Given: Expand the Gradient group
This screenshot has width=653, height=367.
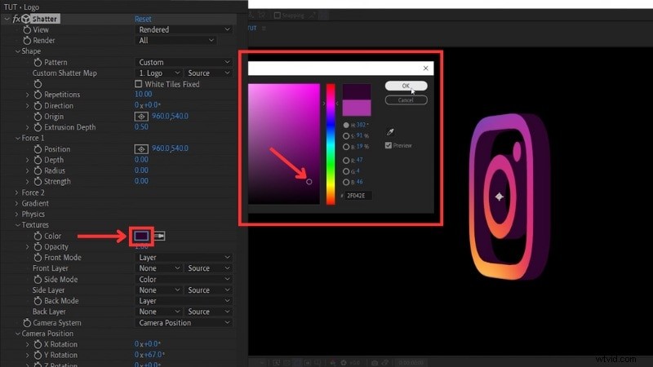Looking at the screenshot, I should click(16, 203).
